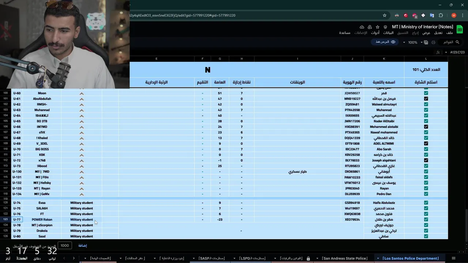Viewport: 468px width, 263px height.
Task: Click the red circular extension icon
Action: pos(405,15)
